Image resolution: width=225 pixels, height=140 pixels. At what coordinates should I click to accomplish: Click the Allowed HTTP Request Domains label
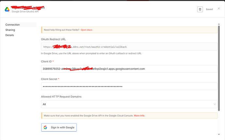pos(61,97)
